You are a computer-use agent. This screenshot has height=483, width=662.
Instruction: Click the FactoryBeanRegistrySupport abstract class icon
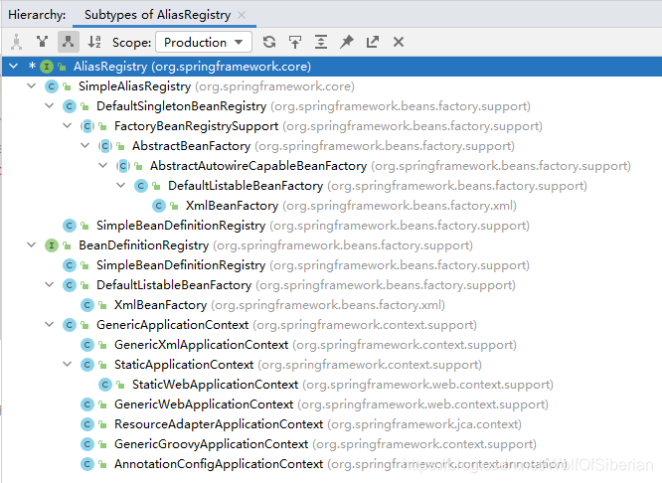[86, 126]
